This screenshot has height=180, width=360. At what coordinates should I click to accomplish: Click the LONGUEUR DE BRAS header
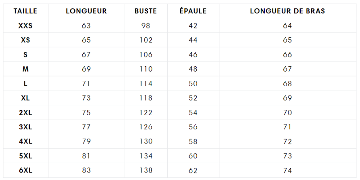pyautogui.click(x=287, y=11)
